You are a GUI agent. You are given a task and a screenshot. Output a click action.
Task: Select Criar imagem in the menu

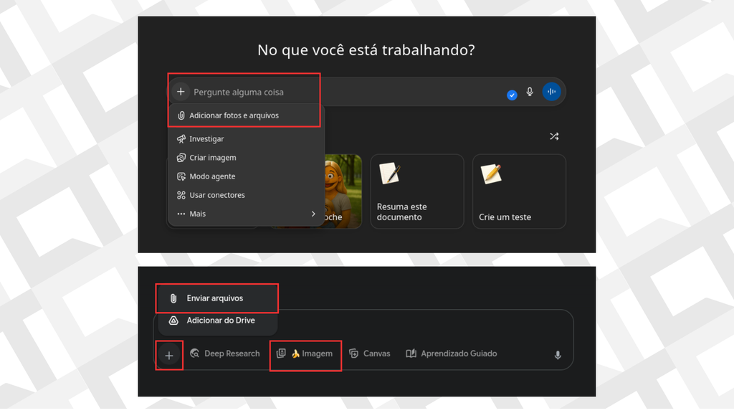(x=212, y=158)
